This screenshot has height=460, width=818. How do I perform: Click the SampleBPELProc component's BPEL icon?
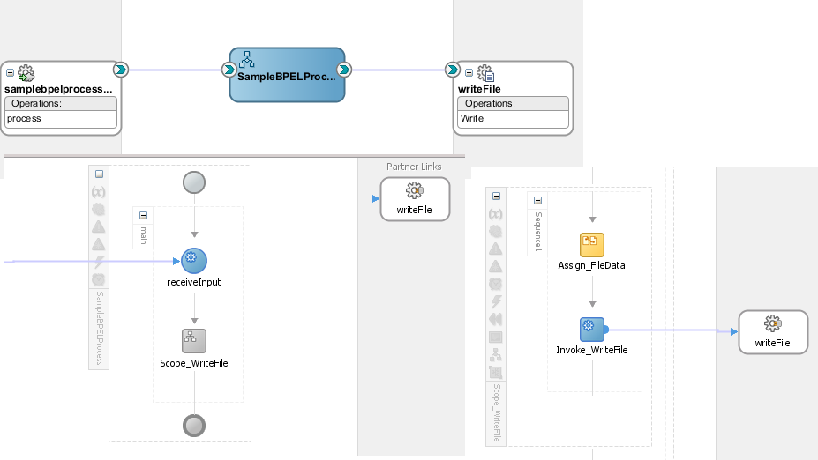click(x=246, y=59)
